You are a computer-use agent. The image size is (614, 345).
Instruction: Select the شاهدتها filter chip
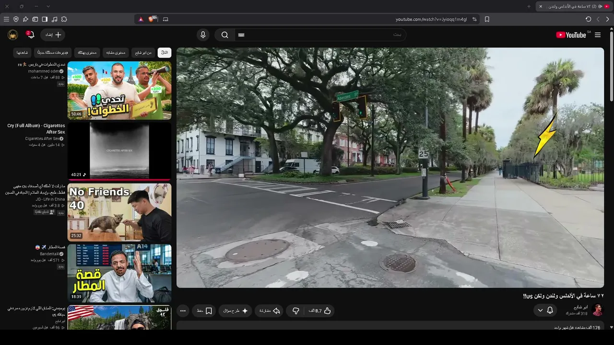[x=23, y=52]
